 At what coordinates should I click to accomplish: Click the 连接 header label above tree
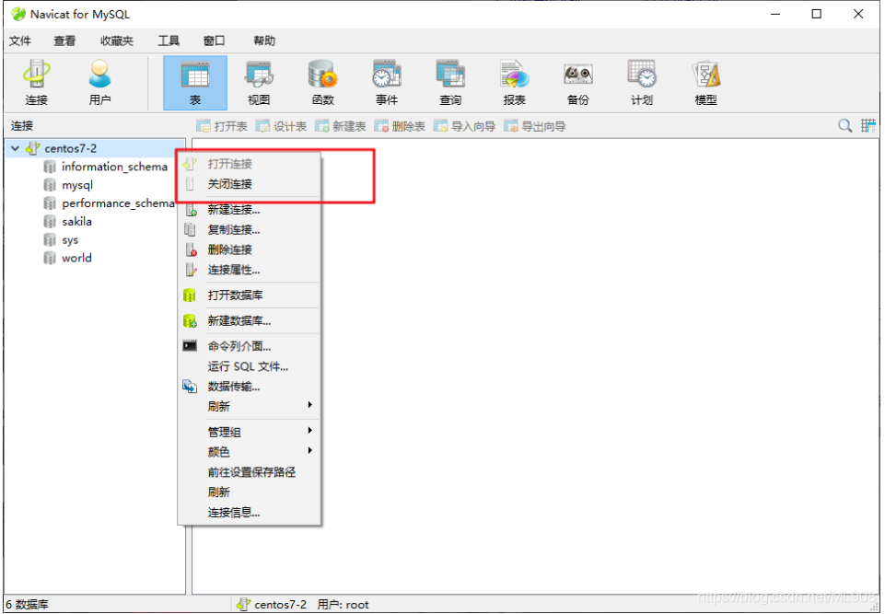(22, 126)
